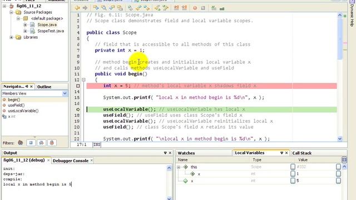
Task: Click the last icon in the editor toolbar
Action: pos(222,8)
